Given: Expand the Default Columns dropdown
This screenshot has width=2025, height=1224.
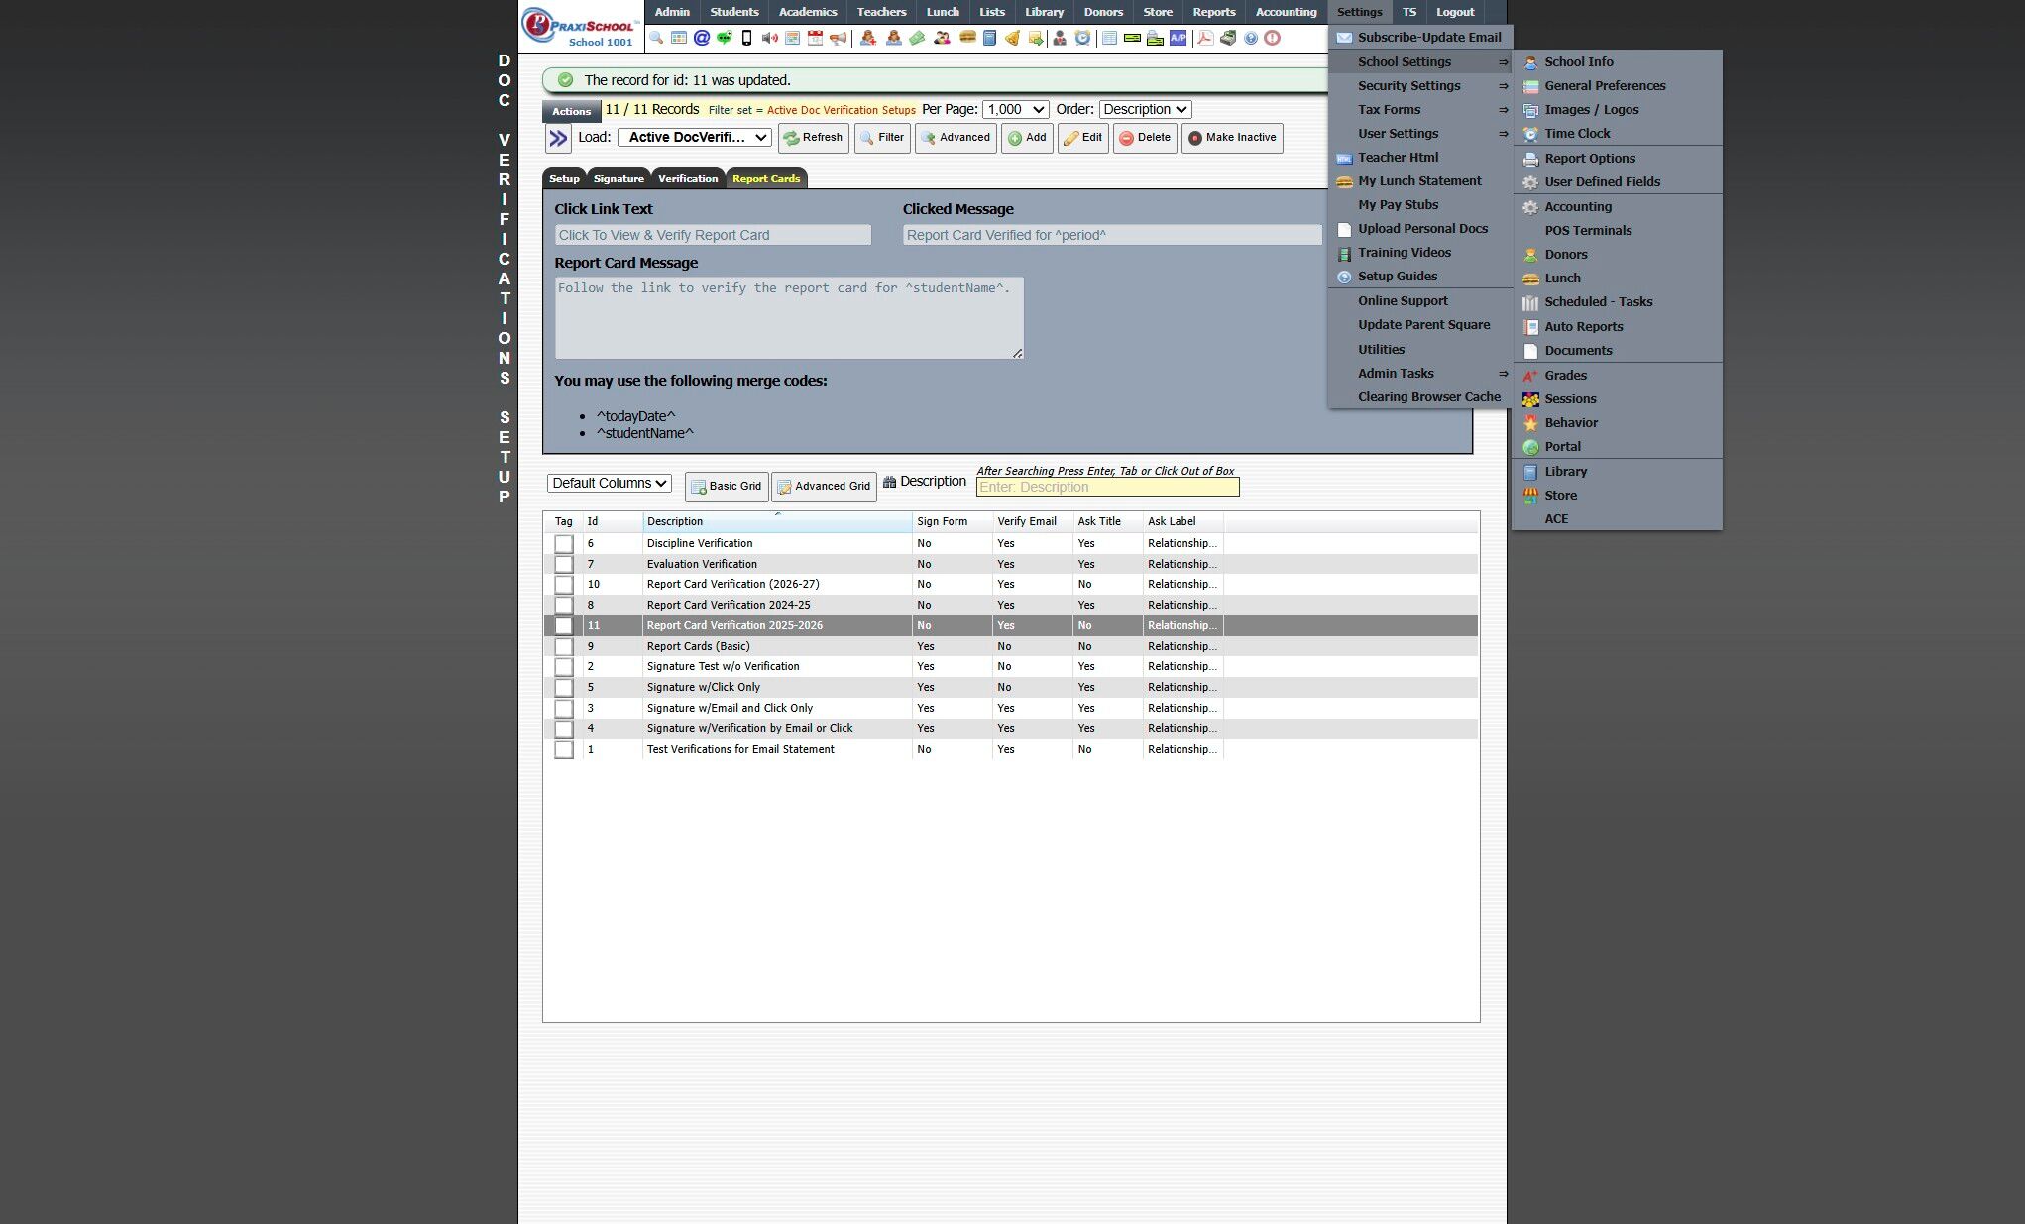Looking at the screenshot, I should (610, 484).
